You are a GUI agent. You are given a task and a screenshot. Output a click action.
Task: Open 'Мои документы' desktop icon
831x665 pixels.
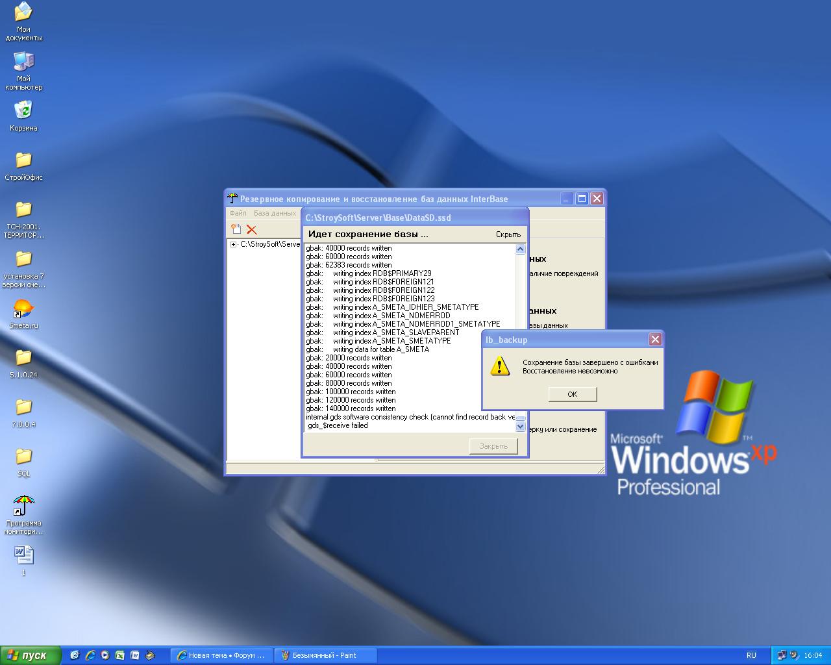[23, 21]
